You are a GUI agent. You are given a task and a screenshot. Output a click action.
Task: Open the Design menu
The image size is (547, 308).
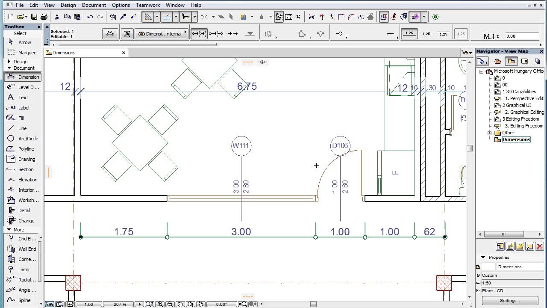tap(68, 5)
